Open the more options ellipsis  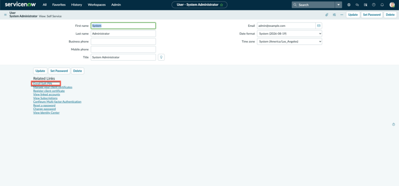pos(342,15)
